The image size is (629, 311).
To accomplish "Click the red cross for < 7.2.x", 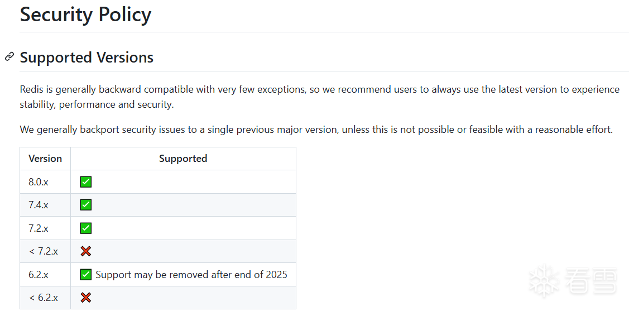I will (85, 251).
